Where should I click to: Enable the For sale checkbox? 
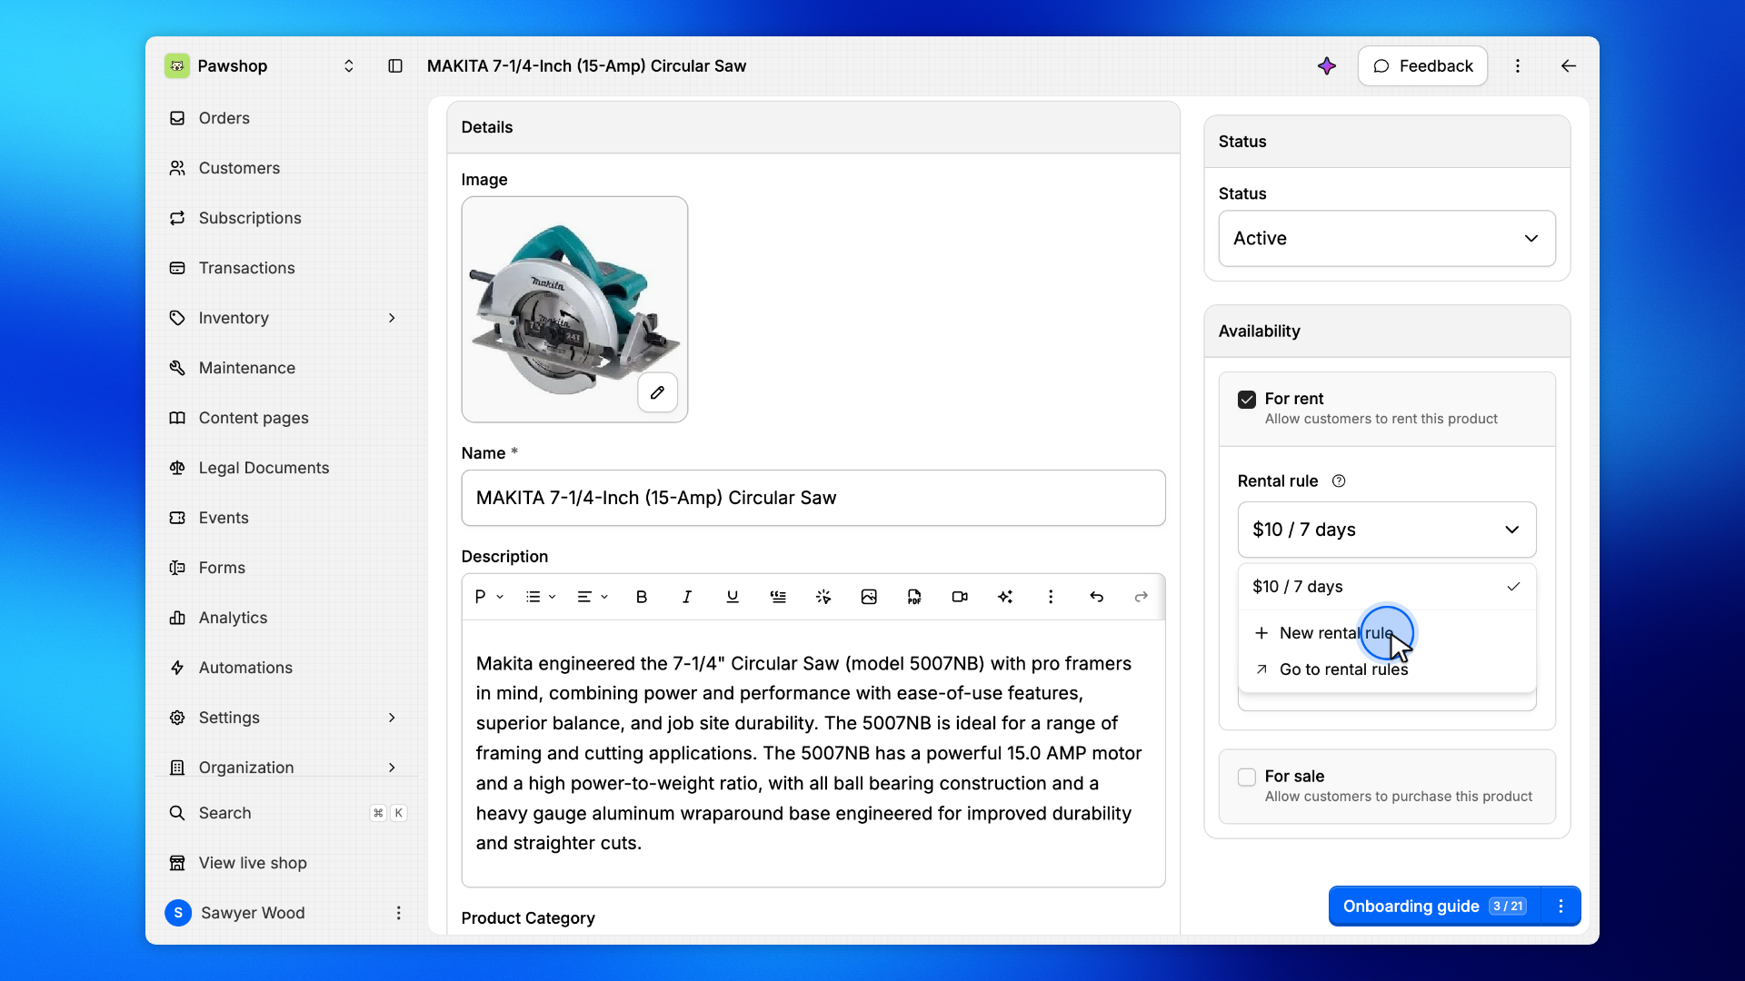pos(1247,778)
